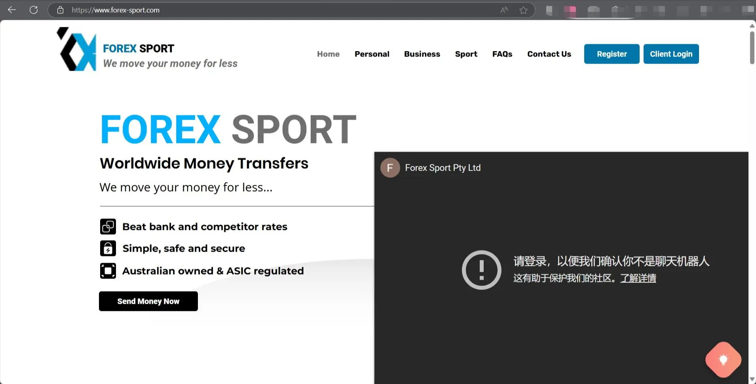Screen dimensions: 756x384
Task: Click the icon beside Beat bank rates
Action: [x=108, y=227]
